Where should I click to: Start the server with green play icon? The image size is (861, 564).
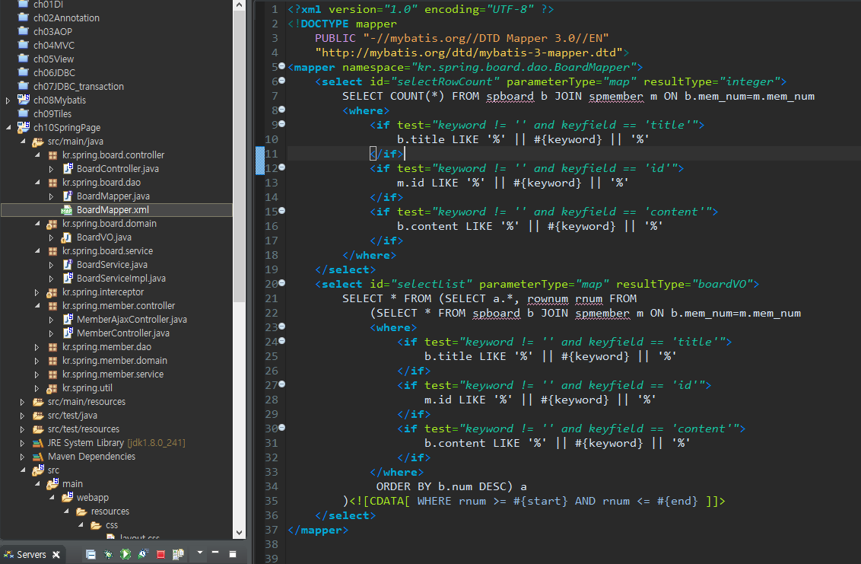pos(125,554)
